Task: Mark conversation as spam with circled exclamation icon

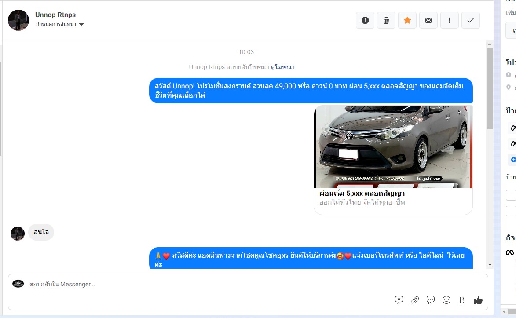Action: point(365,20)
